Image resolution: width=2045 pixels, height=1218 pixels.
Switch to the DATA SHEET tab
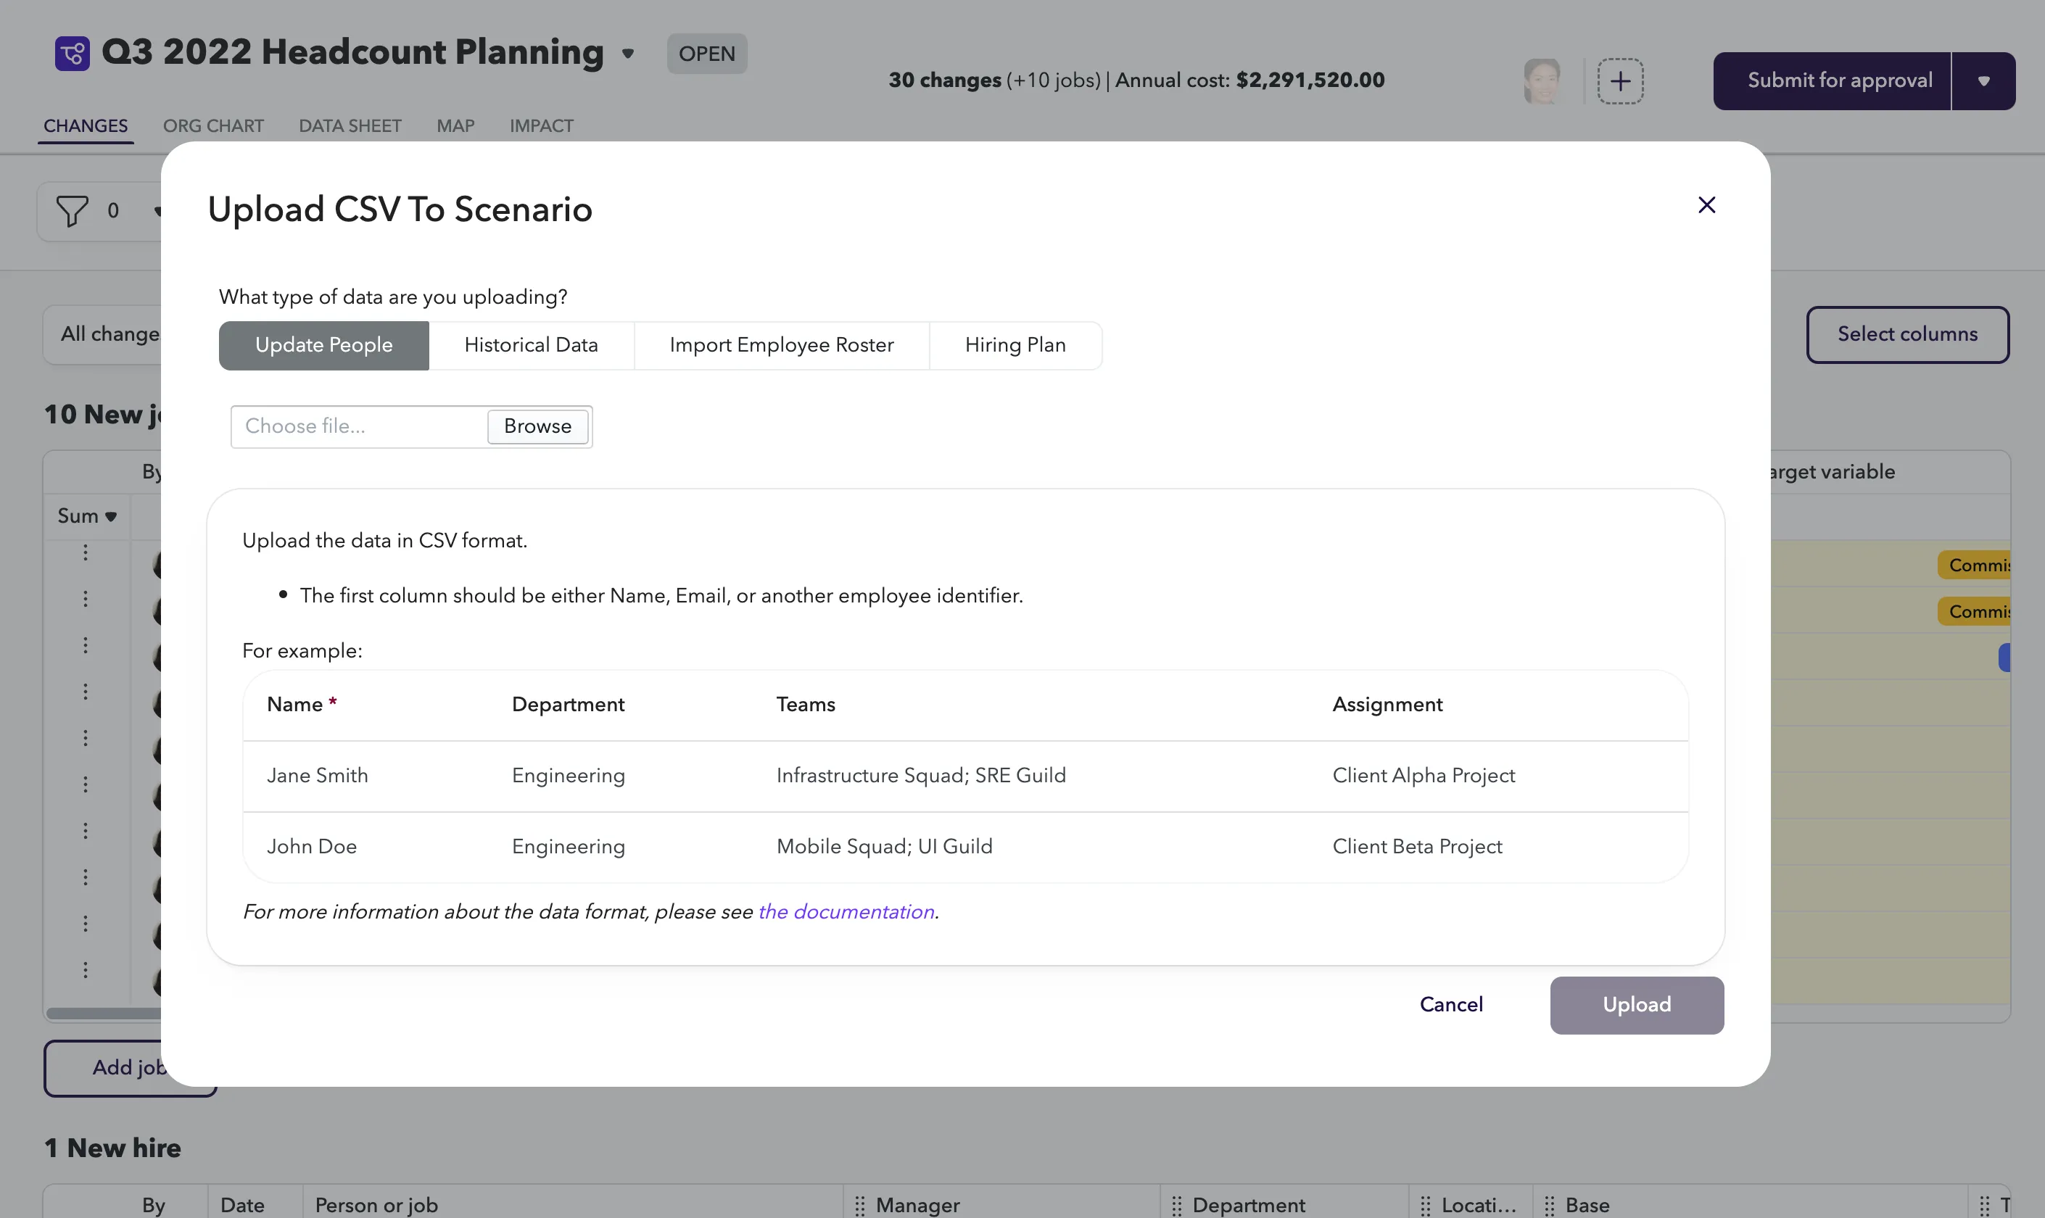click(x=350, y=125)
